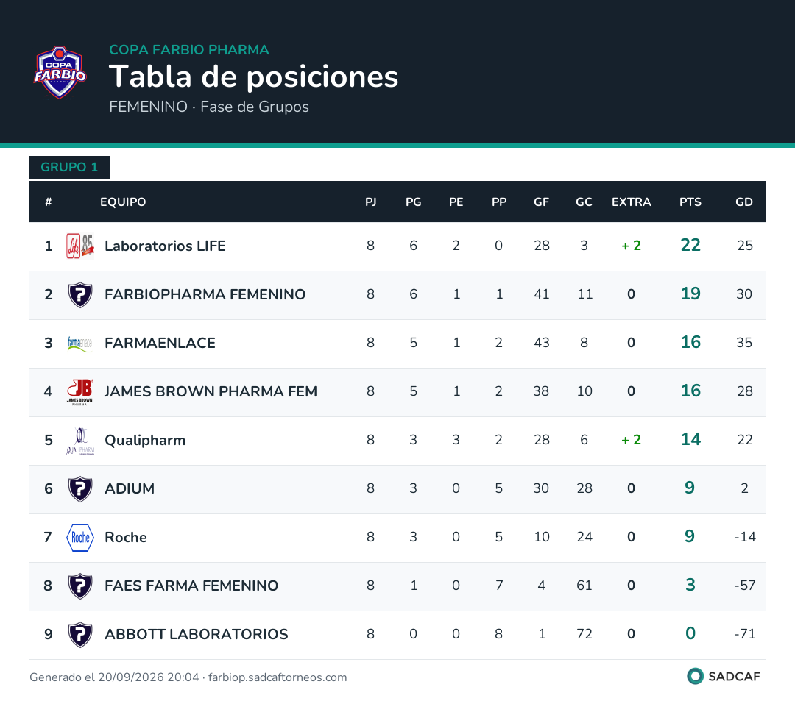Click the ADIUM placeholder shield icon
The image size is (795, 715).
[80, 488]
